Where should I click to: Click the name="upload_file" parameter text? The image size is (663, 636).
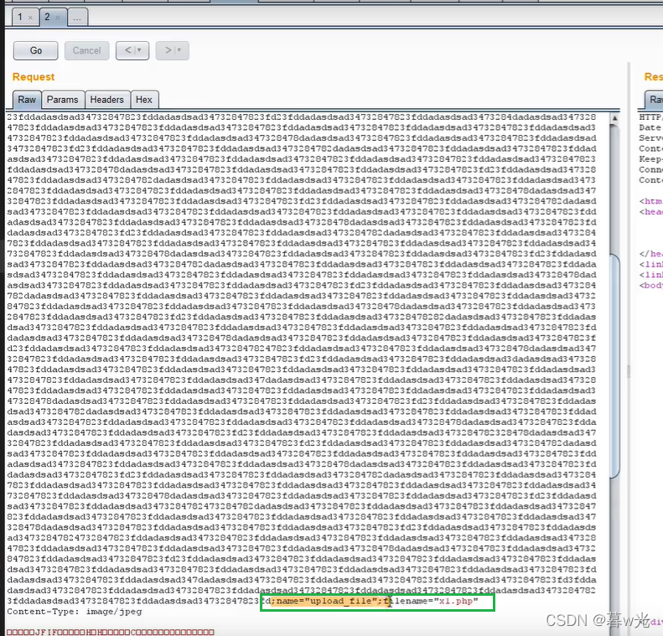(326, 601)
